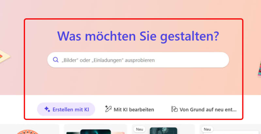The width and height of the screenshot is (261, 134).
Task: Click the shapes icon beside Von Grund auf
Action: click(174, 109)
